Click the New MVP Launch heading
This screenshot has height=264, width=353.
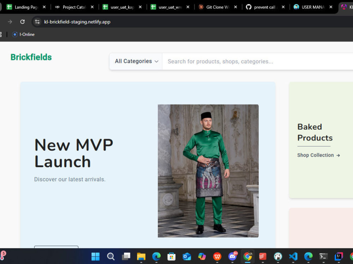(x=74, y=153)
